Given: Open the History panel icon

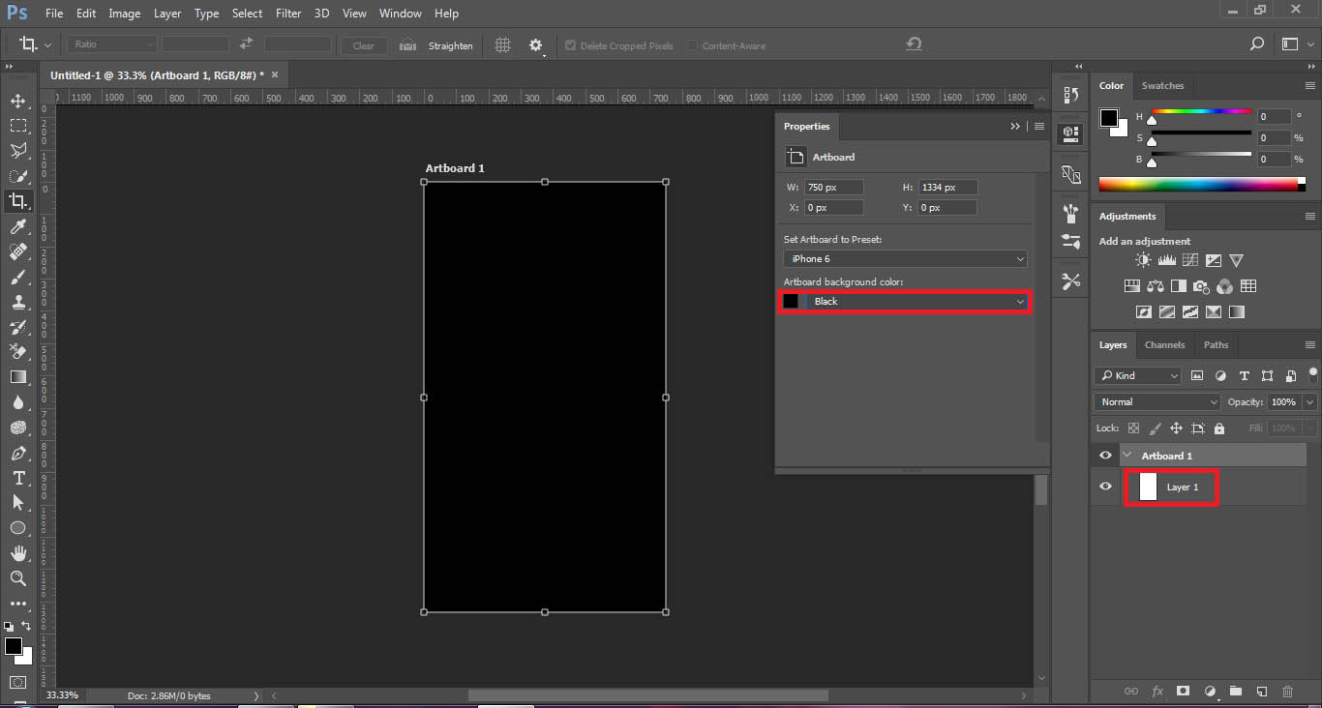Looking at the screenshot, I should (x=1070, y=95).
